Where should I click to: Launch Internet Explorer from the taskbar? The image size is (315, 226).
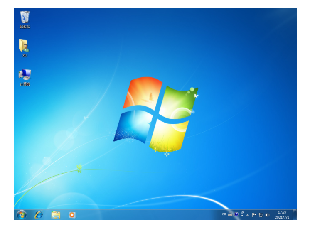point(39,215)
